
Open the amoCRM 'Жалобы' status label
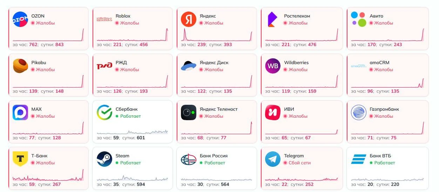(381, 70)
